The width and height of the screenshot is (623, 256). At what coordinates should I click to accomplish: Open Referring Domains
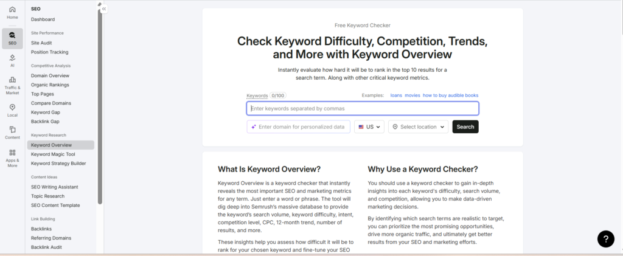click(51, 238)
